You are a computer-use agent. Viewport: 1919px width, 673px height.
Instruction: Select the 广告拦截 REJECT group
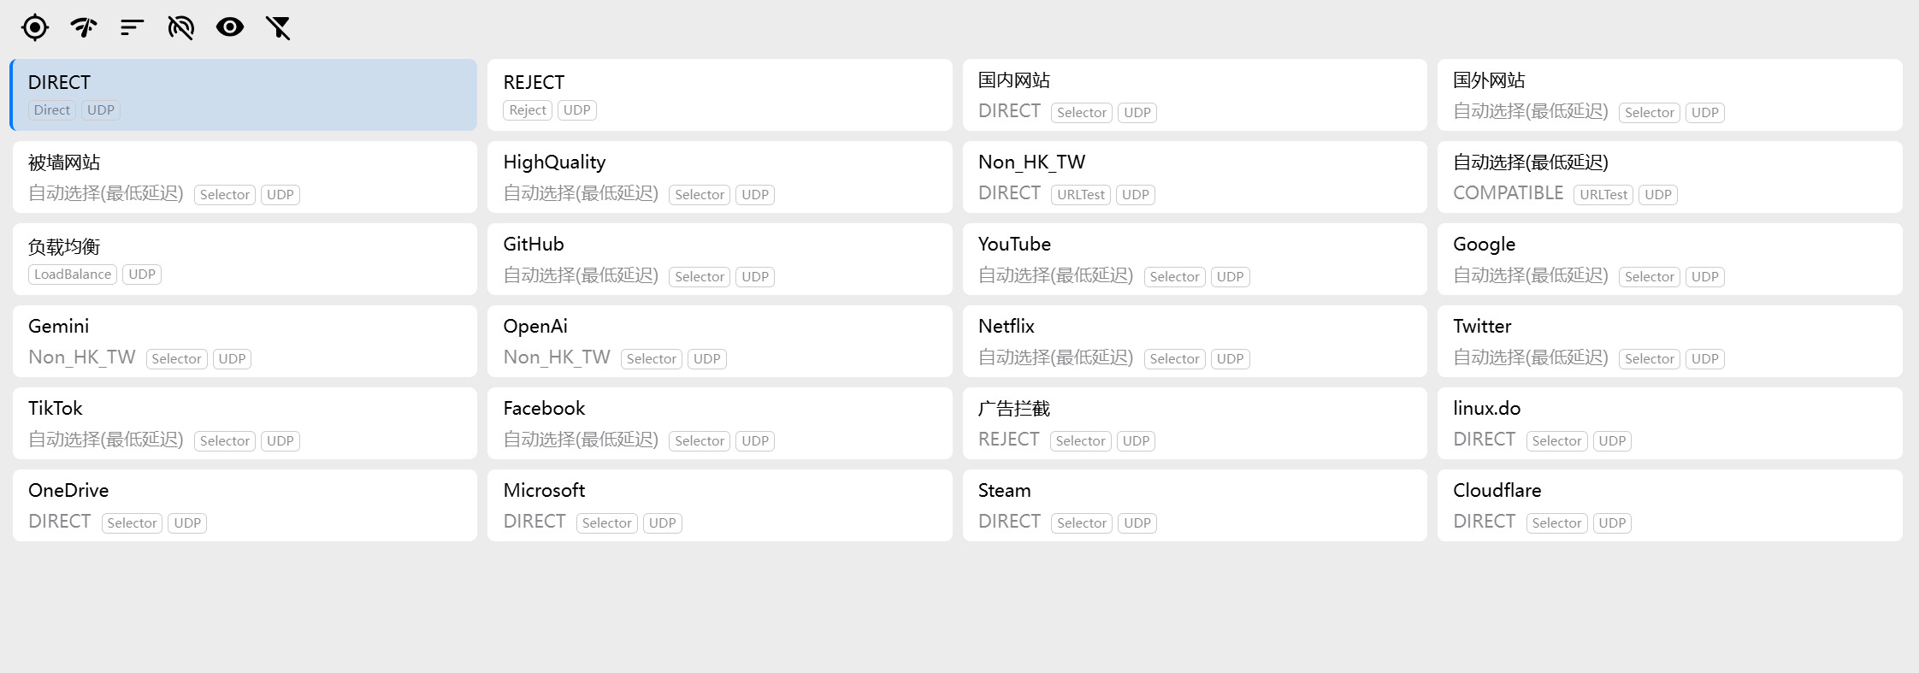pyautogui.click(x=1194, y=423)
